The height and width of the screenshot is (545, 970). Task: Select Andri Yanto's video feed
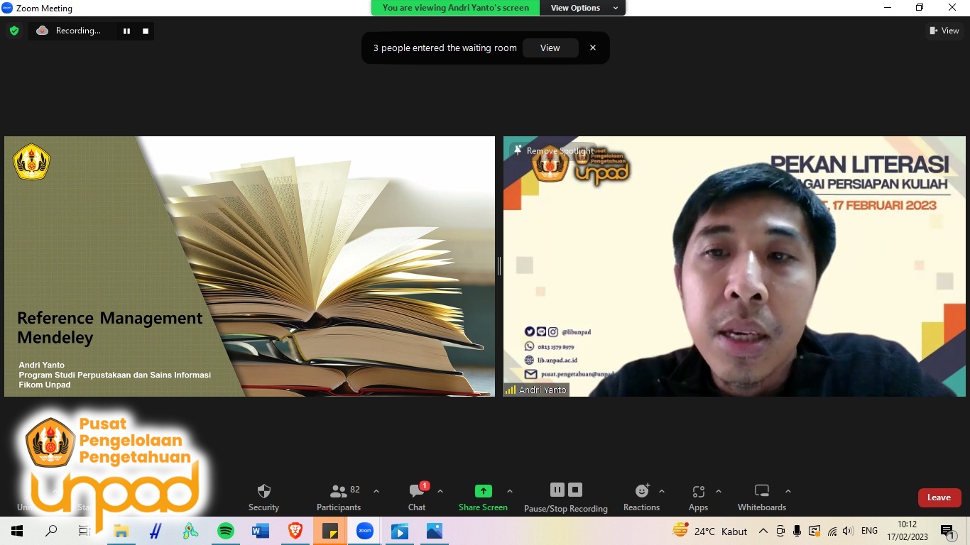[734, 266]
